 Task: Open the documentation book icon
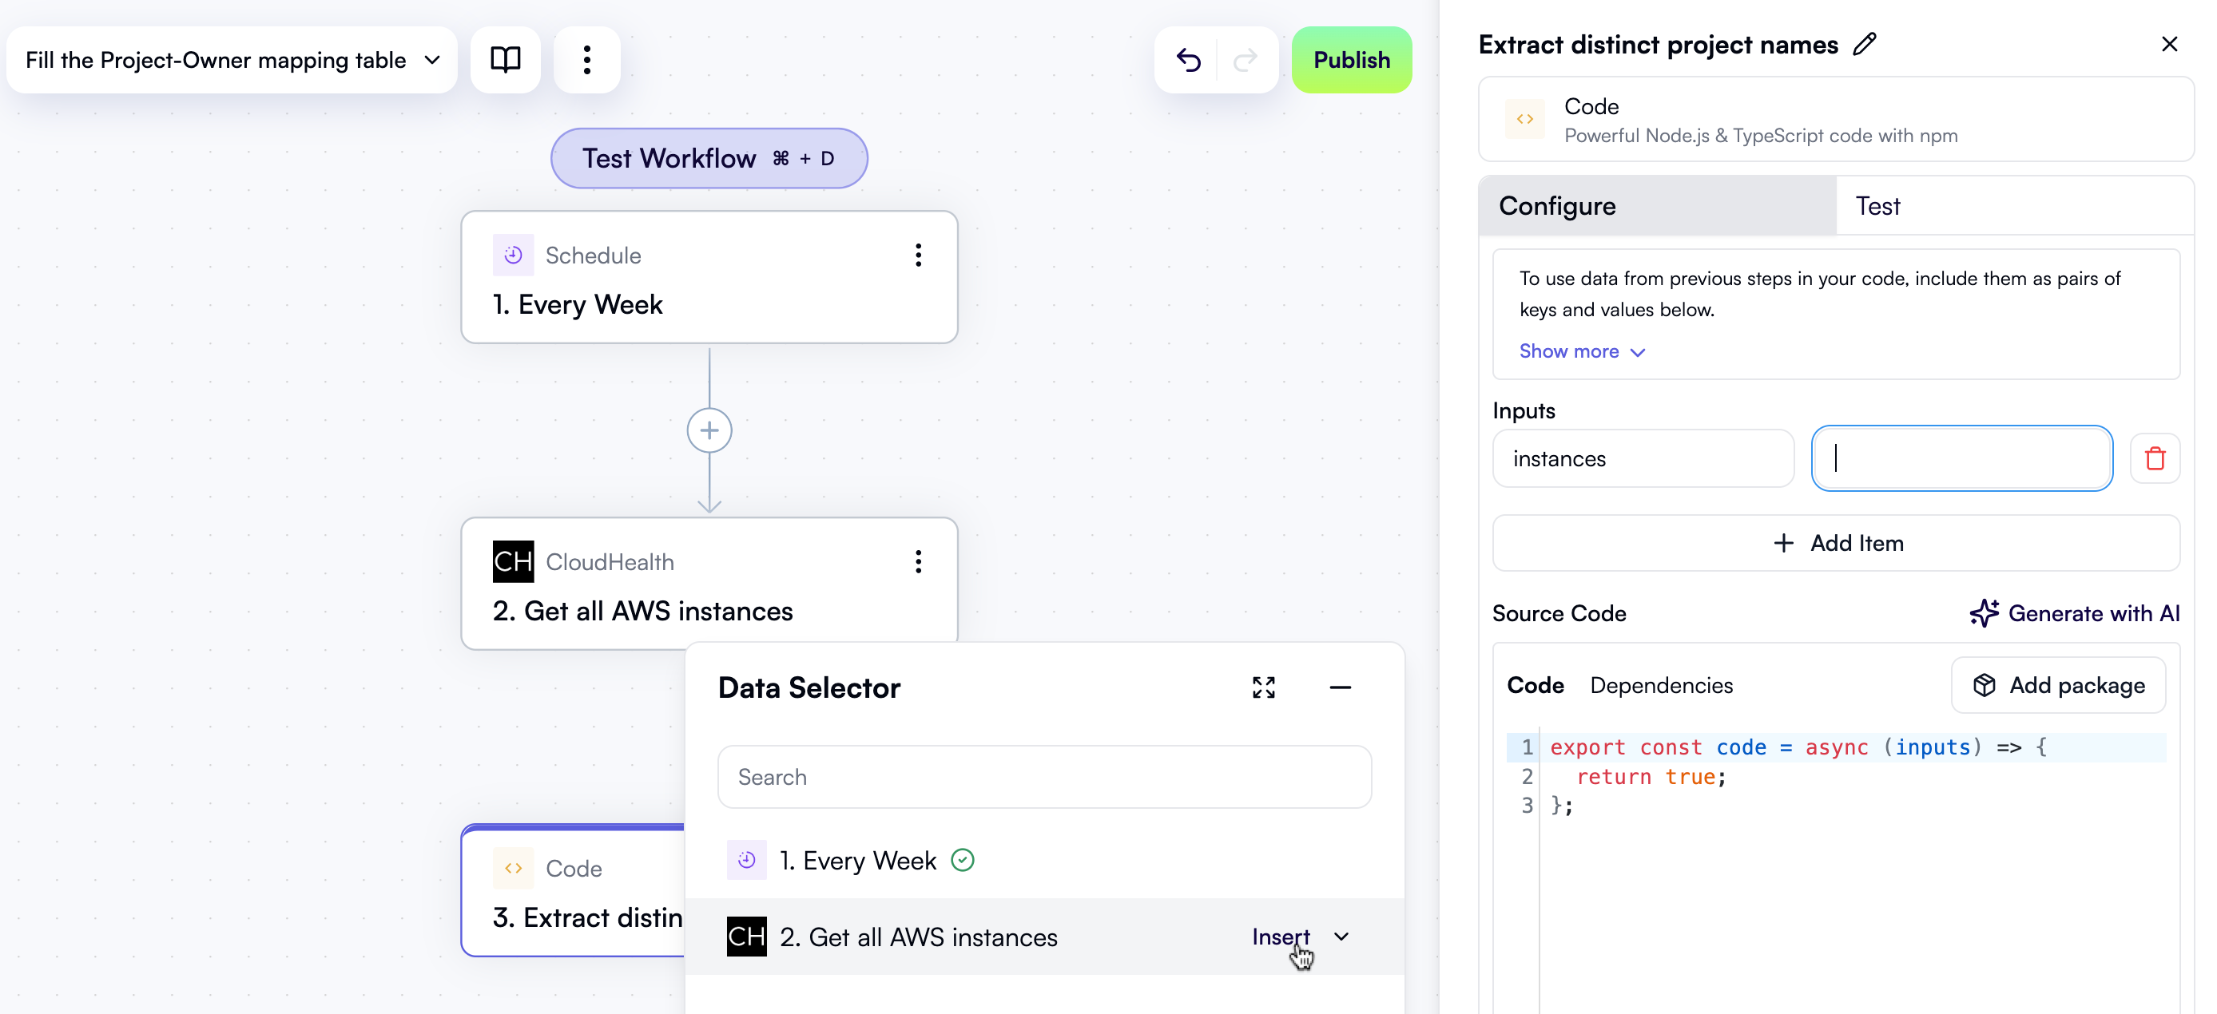pos(505,59)
